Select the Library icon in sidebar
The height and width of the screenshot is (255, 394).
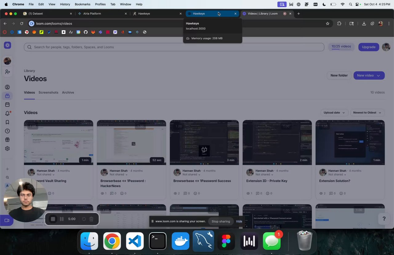(x=7, y=96)
